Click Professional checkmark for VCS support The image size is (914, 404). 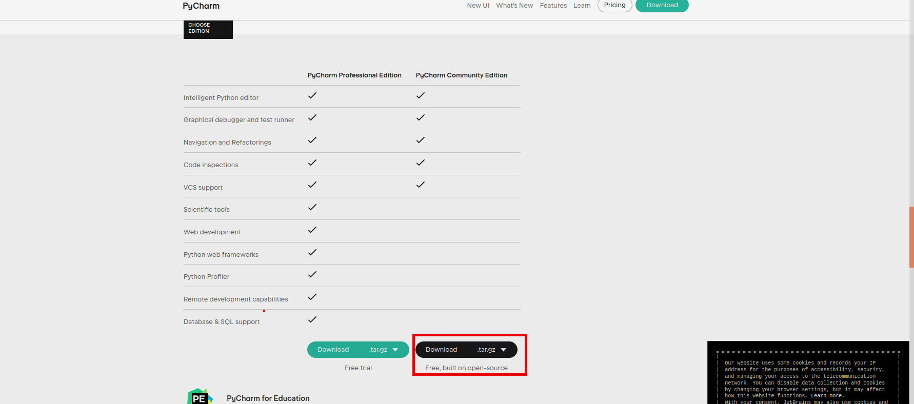(312, 185)
